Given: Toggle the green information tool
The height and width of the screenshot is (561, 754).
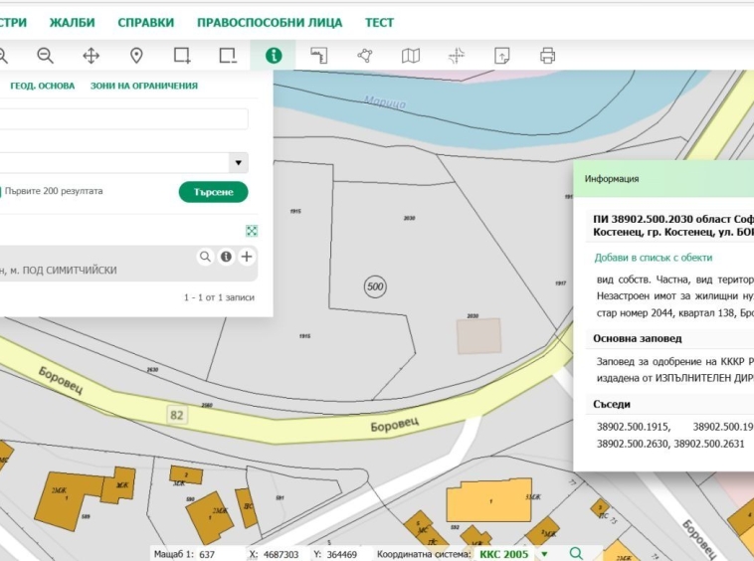Looking at the screenshot, I should (274, 56).
